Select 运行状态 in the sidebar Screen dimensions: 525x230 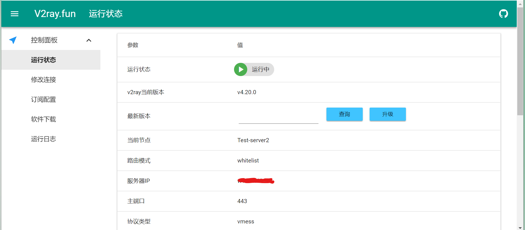click(x=51, y=60)
